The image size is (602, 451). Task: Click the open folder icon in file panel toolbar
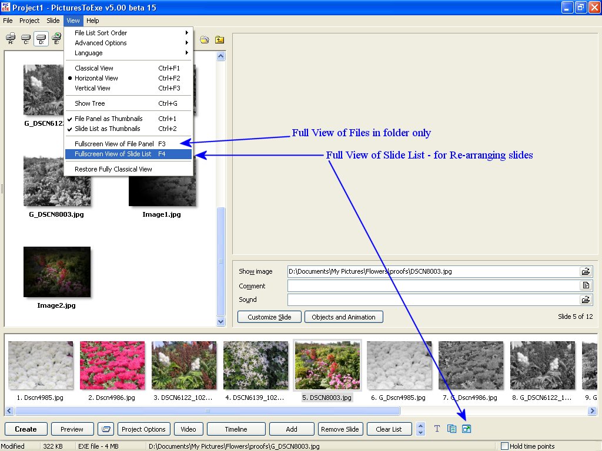coord(204,39)
